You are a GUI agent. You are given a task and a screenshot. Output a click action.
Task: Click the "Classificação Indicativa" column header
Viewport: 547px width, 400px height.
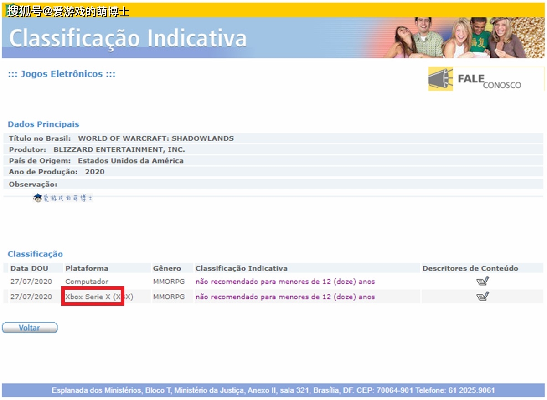point(242,268)
